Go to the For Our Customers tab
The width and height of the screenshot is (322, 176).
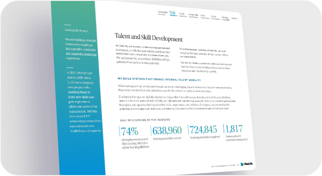coord(183,15)
